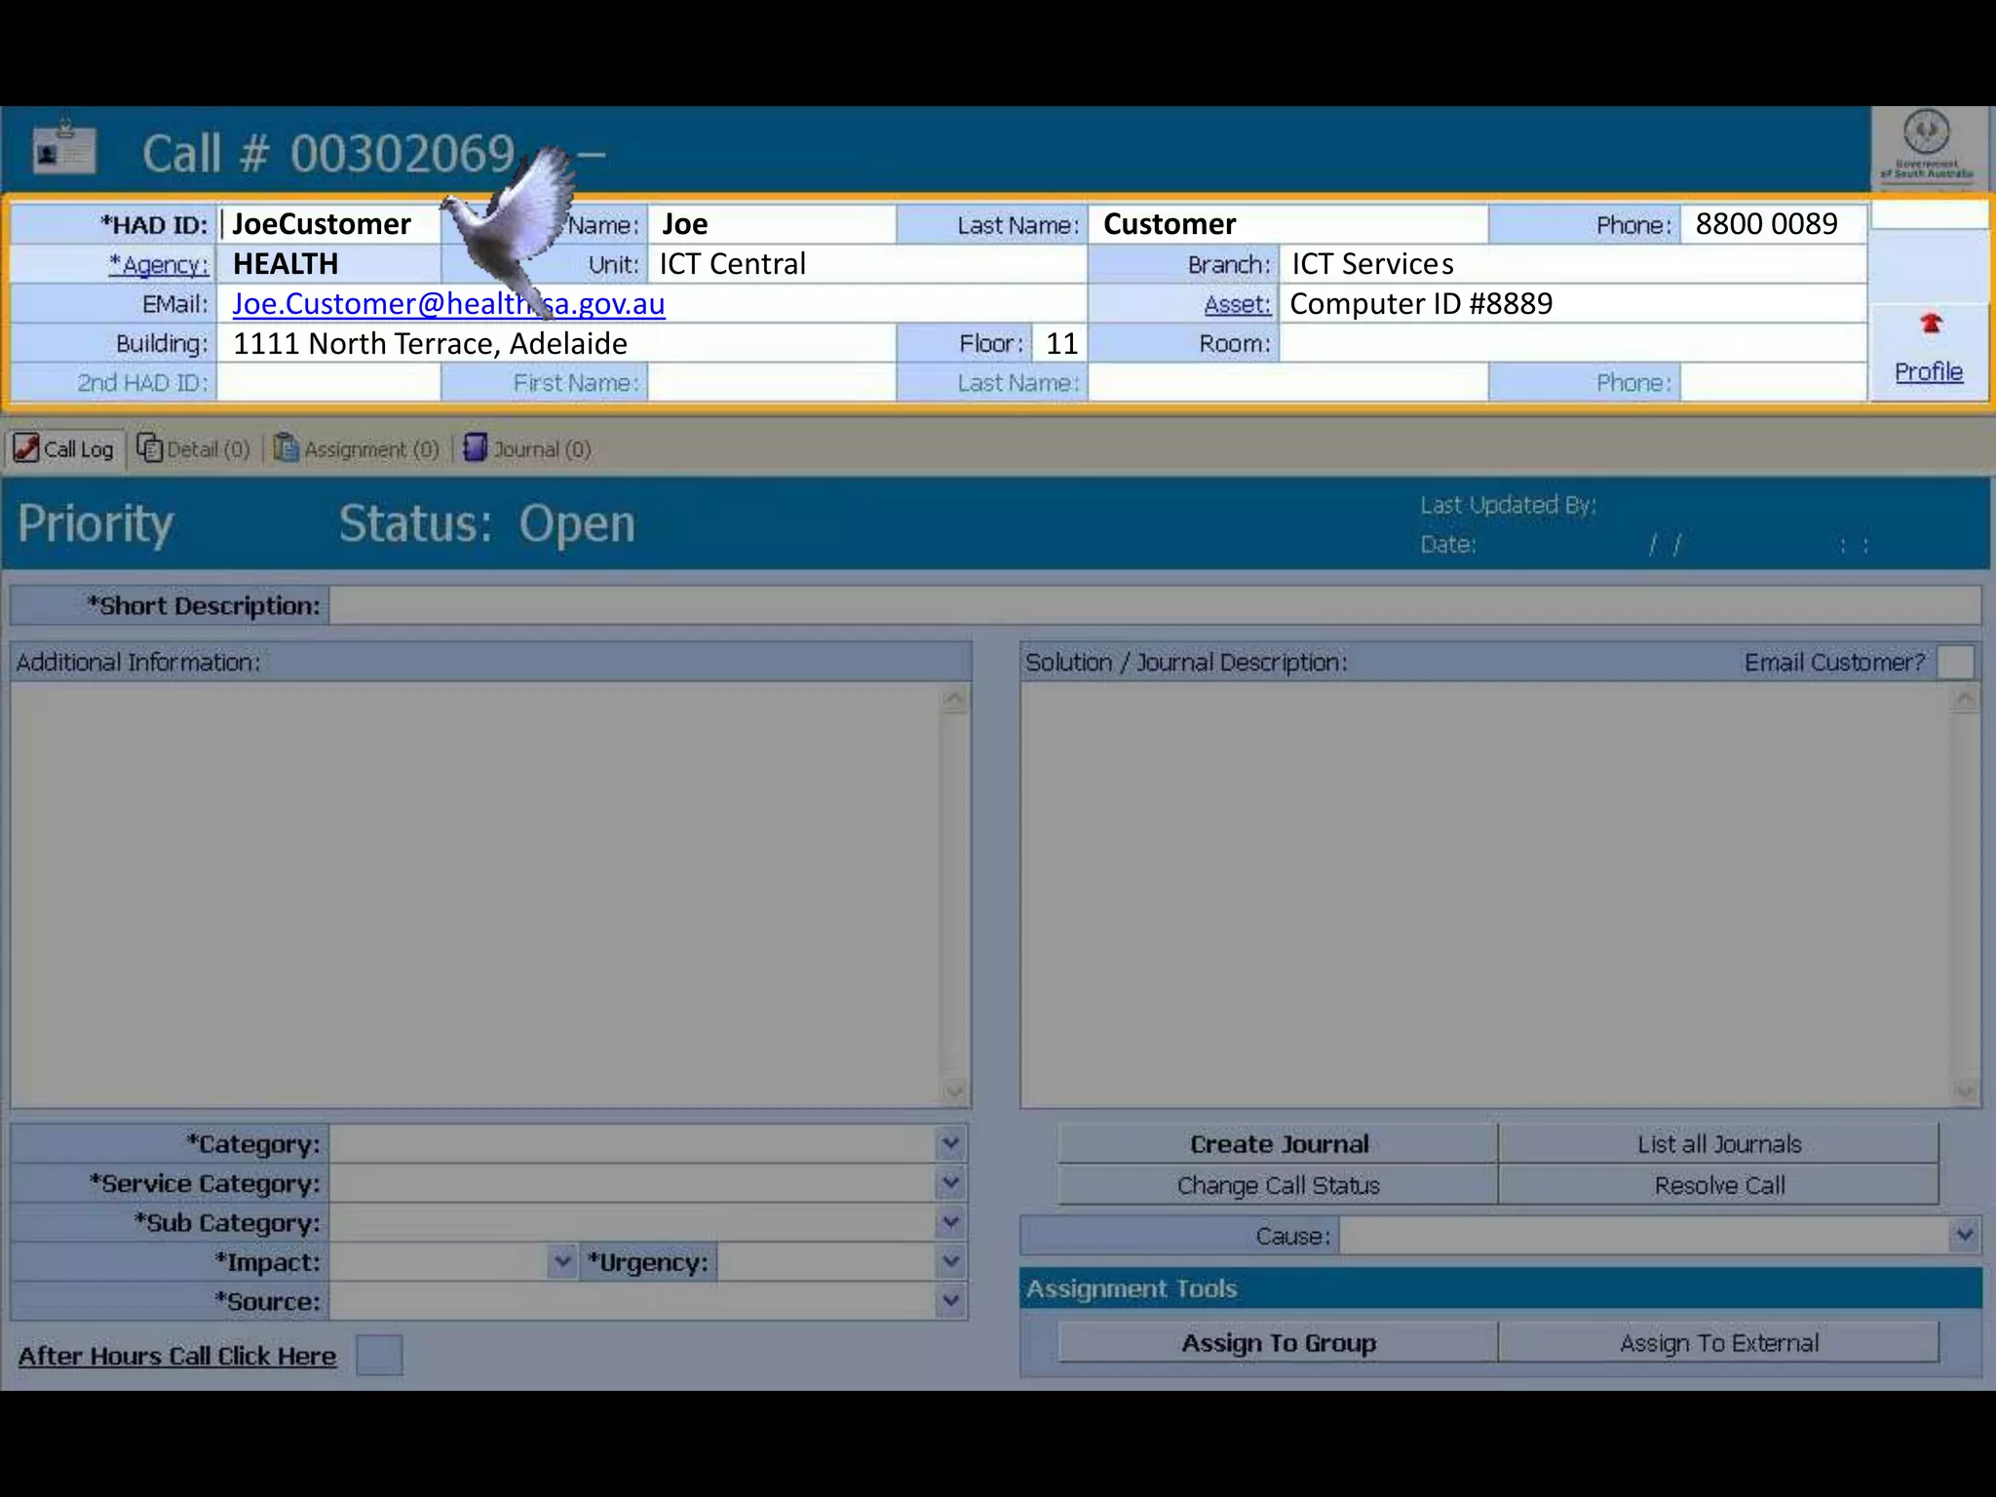Image resolution: width=1996 pixels, height=1497 pixels.
Task: Expand the Category dropdown
Action: 950,1143
